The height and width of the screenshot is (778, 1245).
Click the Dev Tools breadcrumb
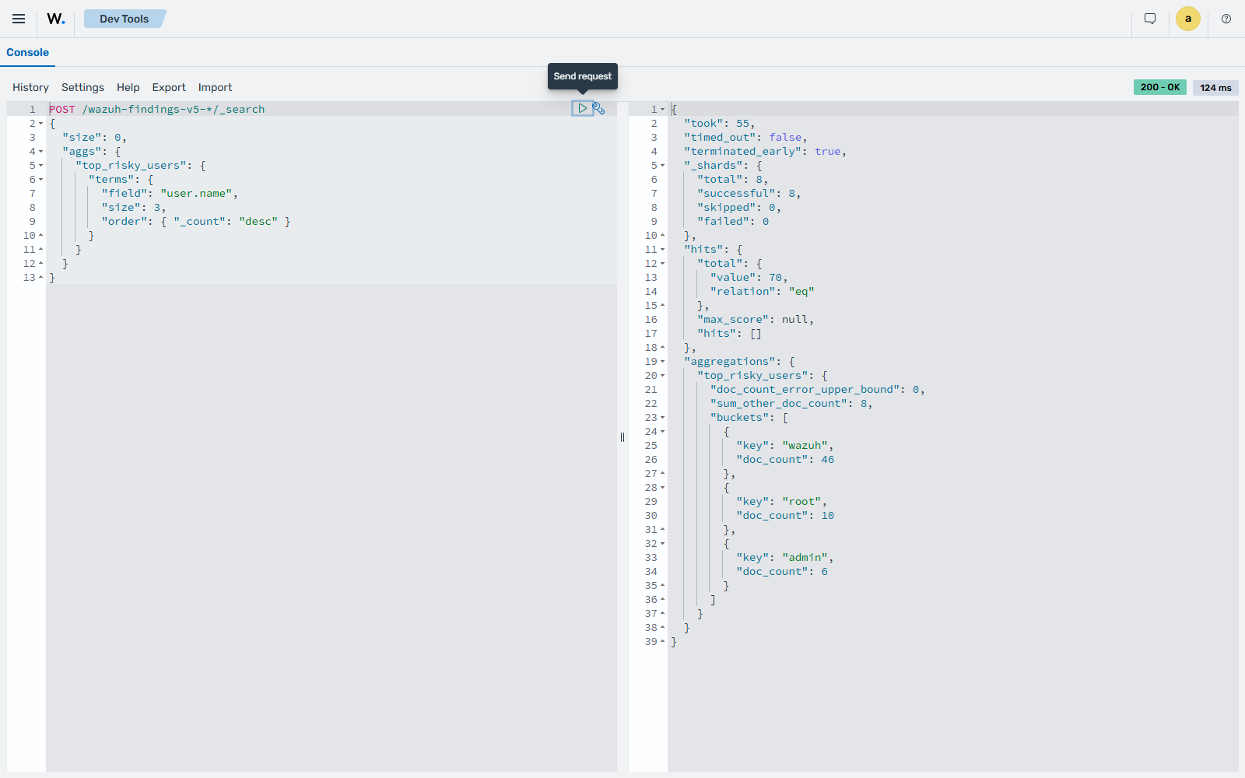point(124,19)
